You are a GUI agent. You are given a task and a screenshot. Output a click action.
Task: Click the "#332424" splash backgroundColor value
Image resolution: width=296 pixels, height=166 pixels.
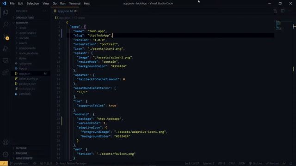point(119,66)
